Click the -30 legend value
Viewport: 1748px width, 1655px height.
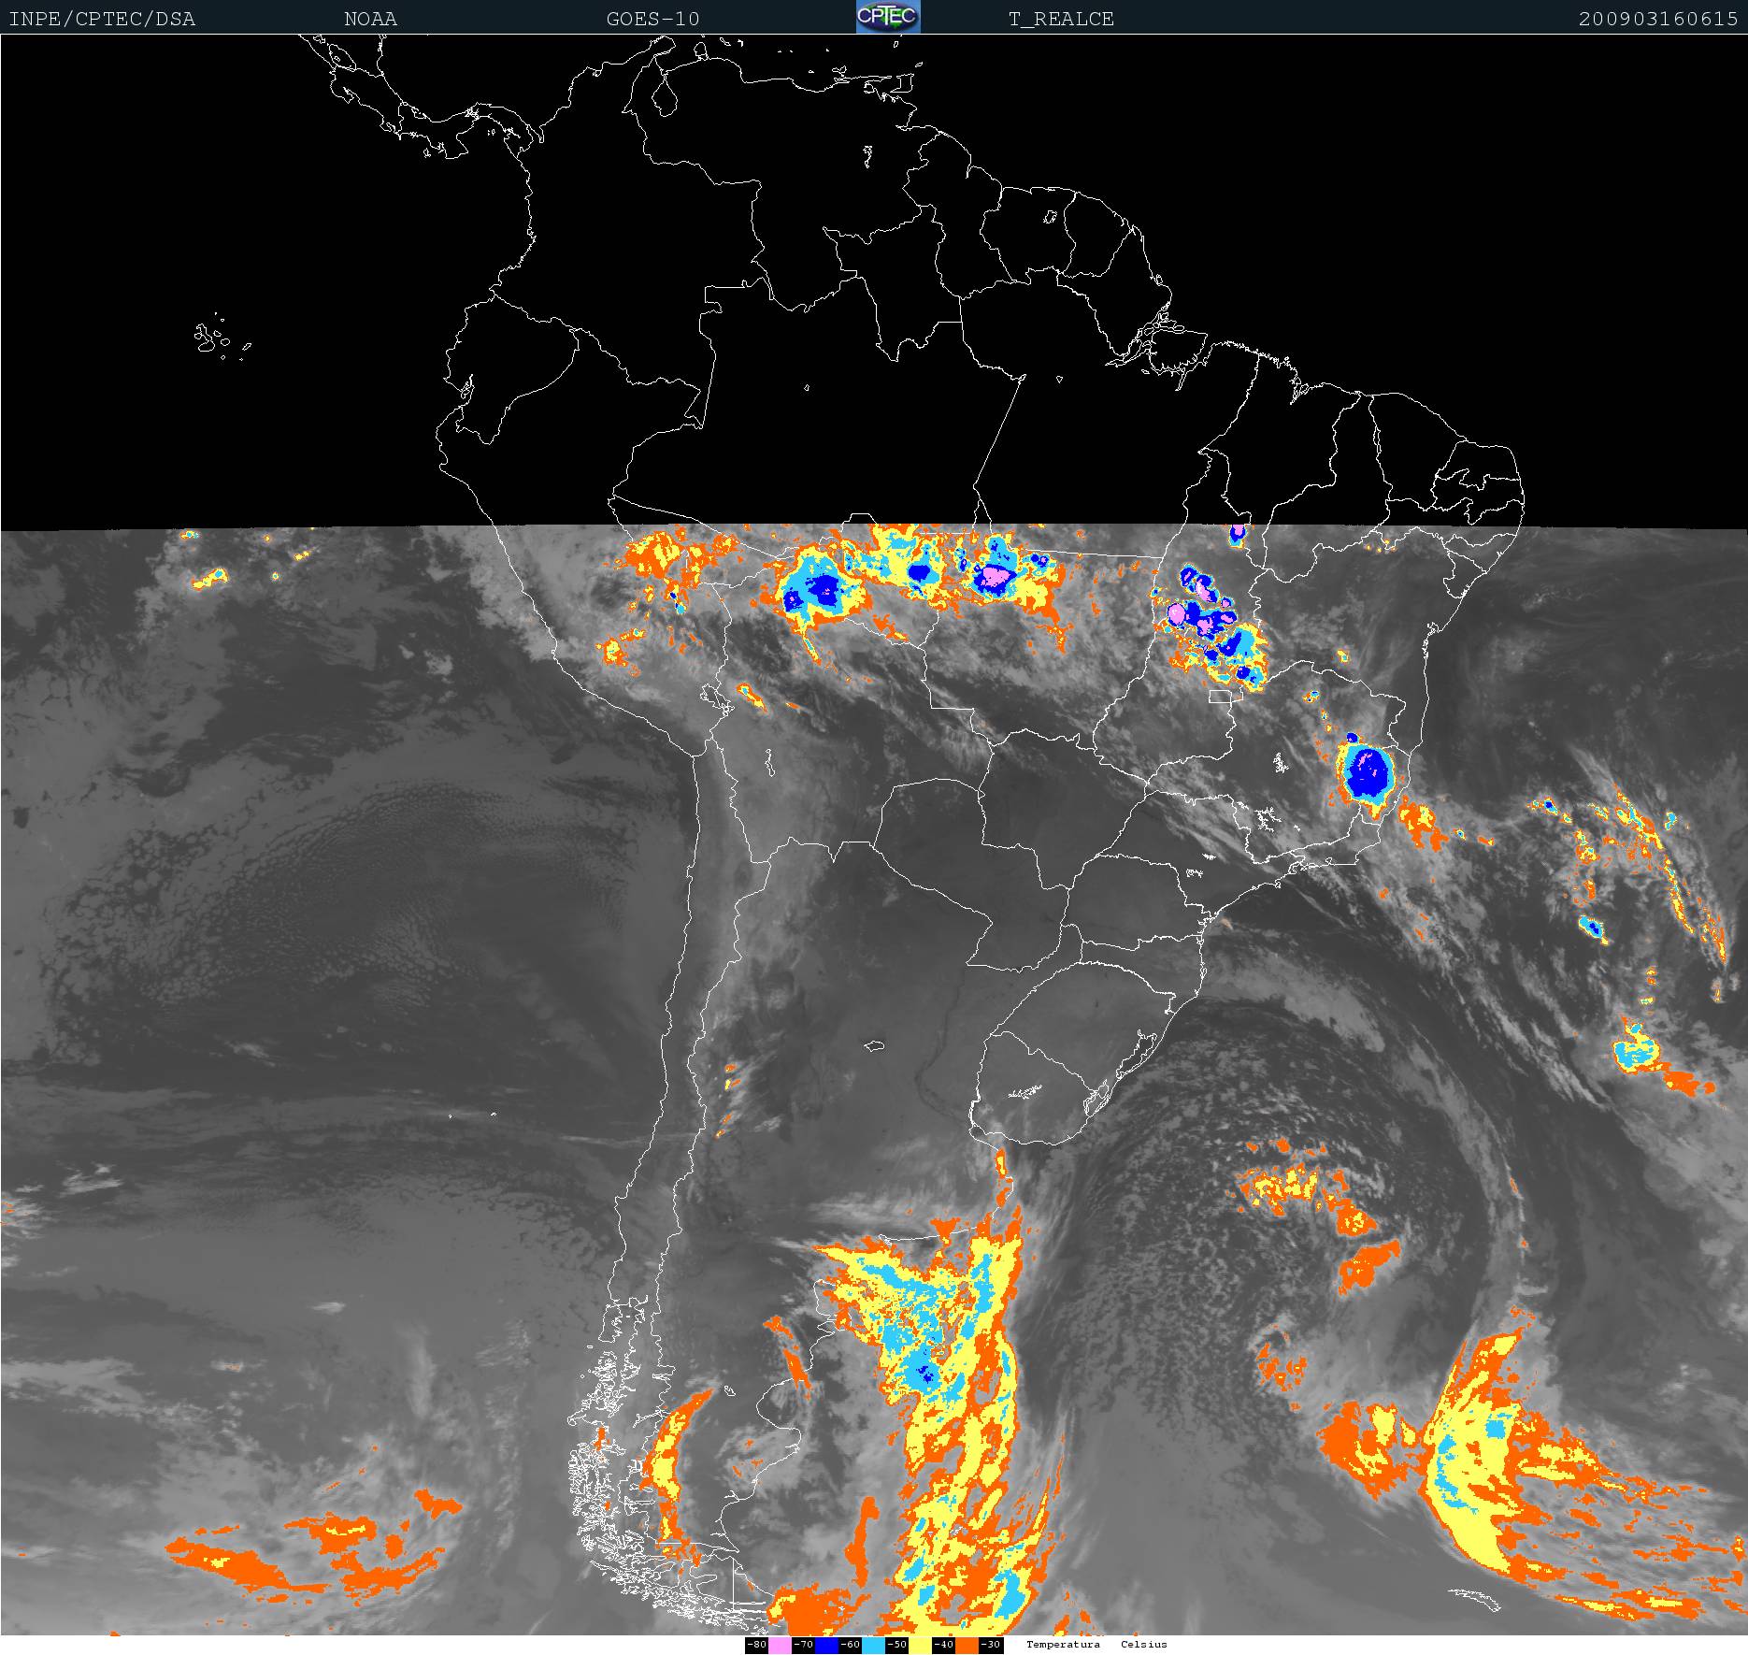pyautogui.click(x=991, y=1645)
